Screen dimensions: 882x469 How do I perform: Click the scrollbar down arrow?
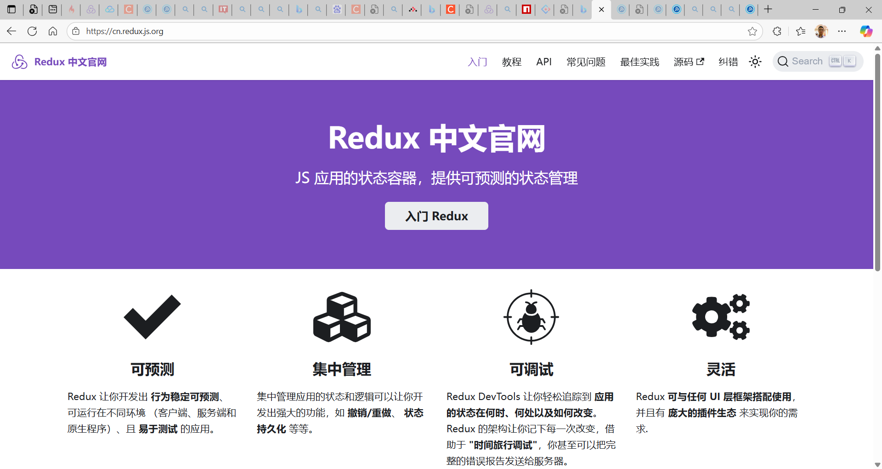(877, 464)
